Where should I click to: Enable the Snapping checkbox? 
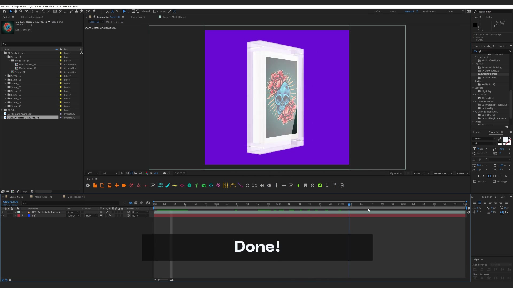point(155,11)
